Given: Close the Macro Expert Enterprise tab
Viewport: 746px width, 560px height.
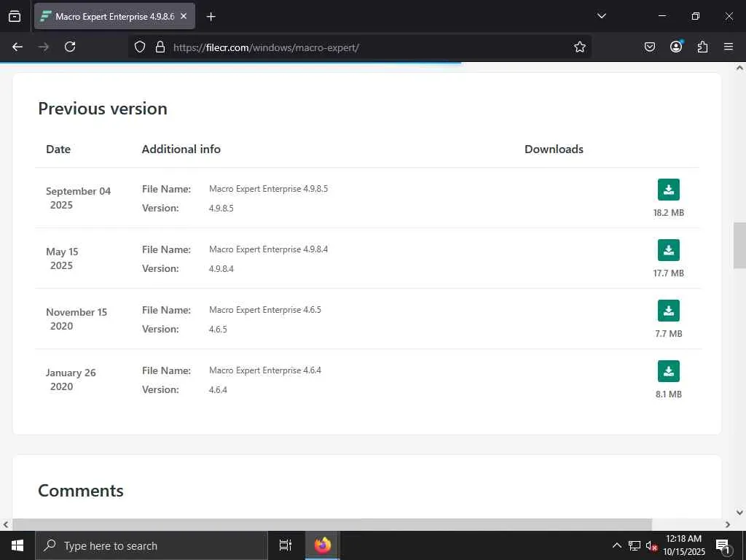Looking at the screenshot, I should [x=184, y=16].
